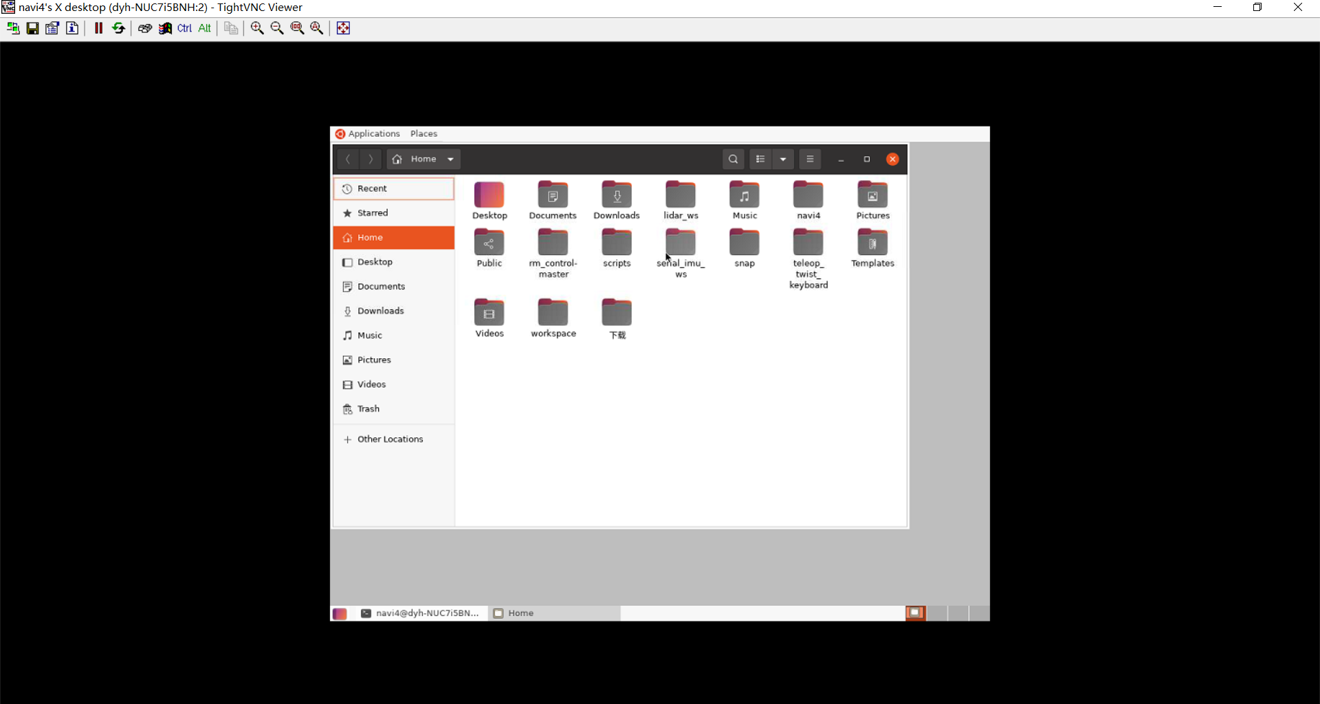1320x704 pixels.
Task: Navigate to Other Locations
Action: pyautogui.click(x=390, y=439)
